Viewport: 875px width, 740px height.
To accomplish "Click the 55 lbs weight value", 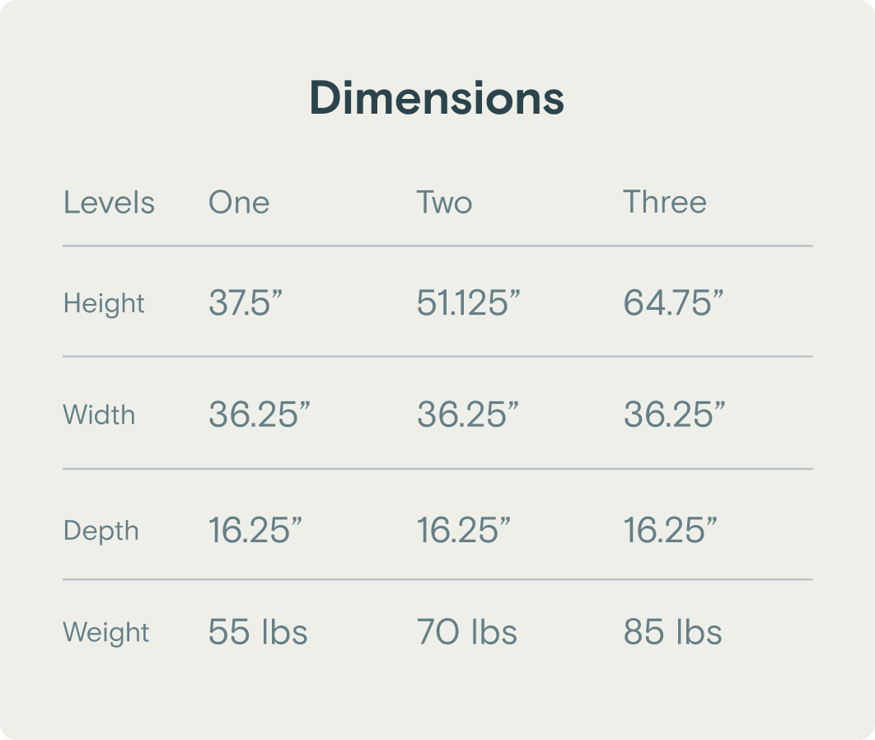I will click(x=258, y=632).
